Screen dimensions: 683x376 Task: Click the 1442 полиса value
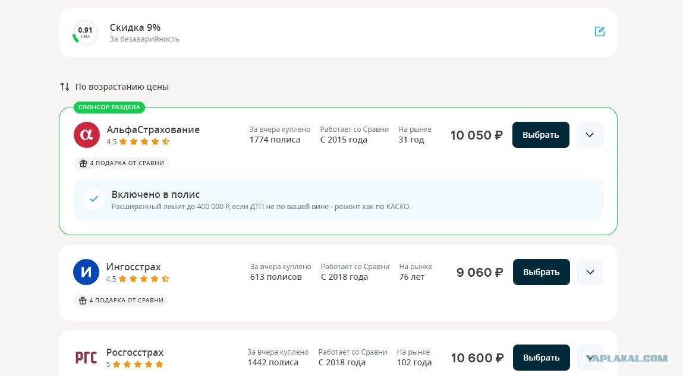point(273,362)
